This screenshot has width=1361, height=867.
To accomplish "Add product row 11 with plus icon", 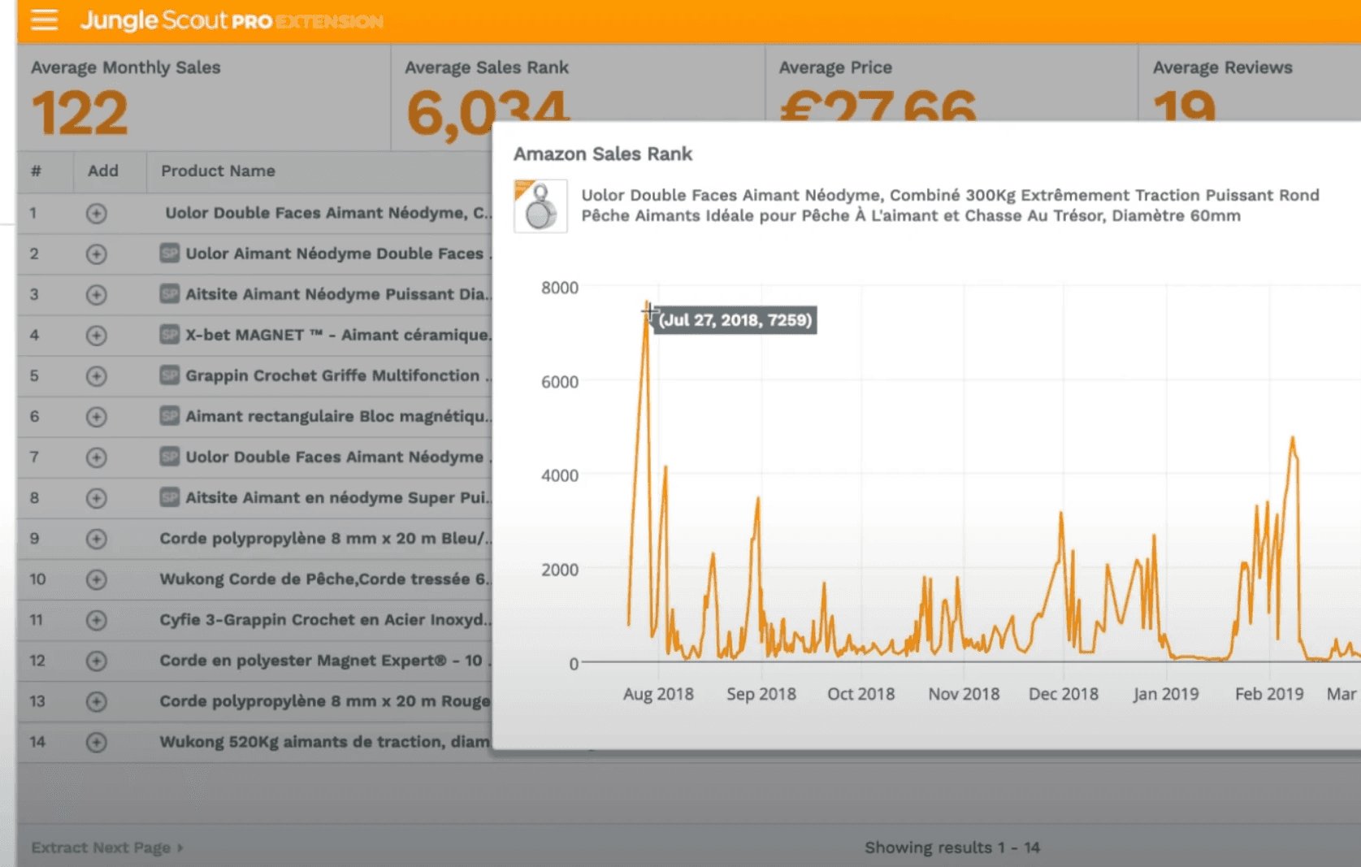I will [96, 620].
